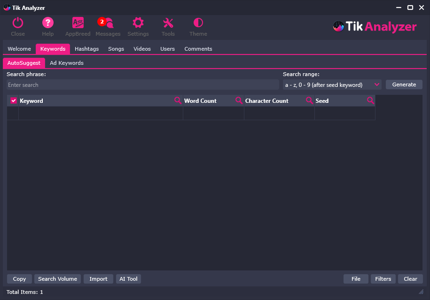Viewport: 430px width, 300px height.
Task: Click the Clear button
Action: [x=411, y=278]
